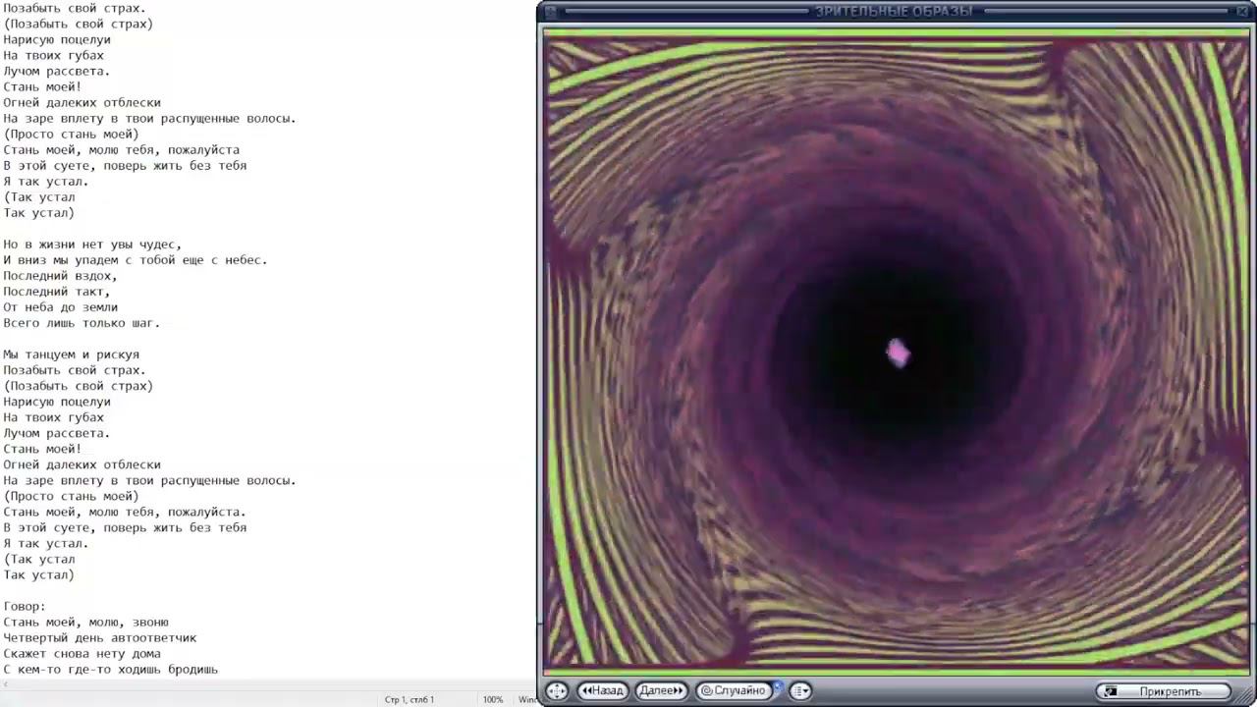The height and width of the screenshot is (707, 1257).
Task: Click the line 'Стань моей, молю, звоню'
Action: tap(86, 622)
